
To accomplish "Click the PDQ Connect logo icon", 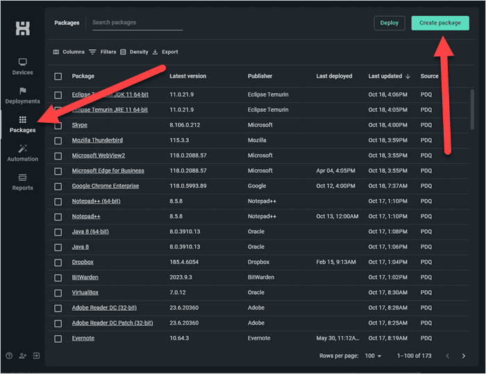I will 23,28.
